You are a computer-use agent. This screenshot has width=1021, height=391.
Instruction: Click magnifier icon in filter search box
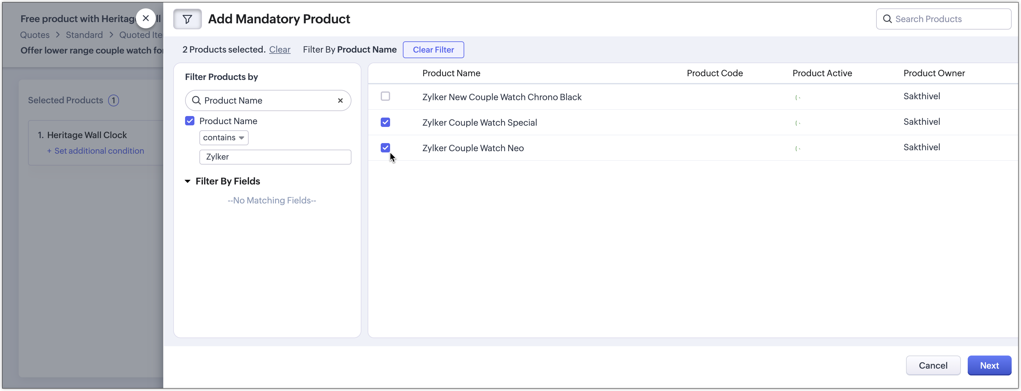tap(196, 100)
